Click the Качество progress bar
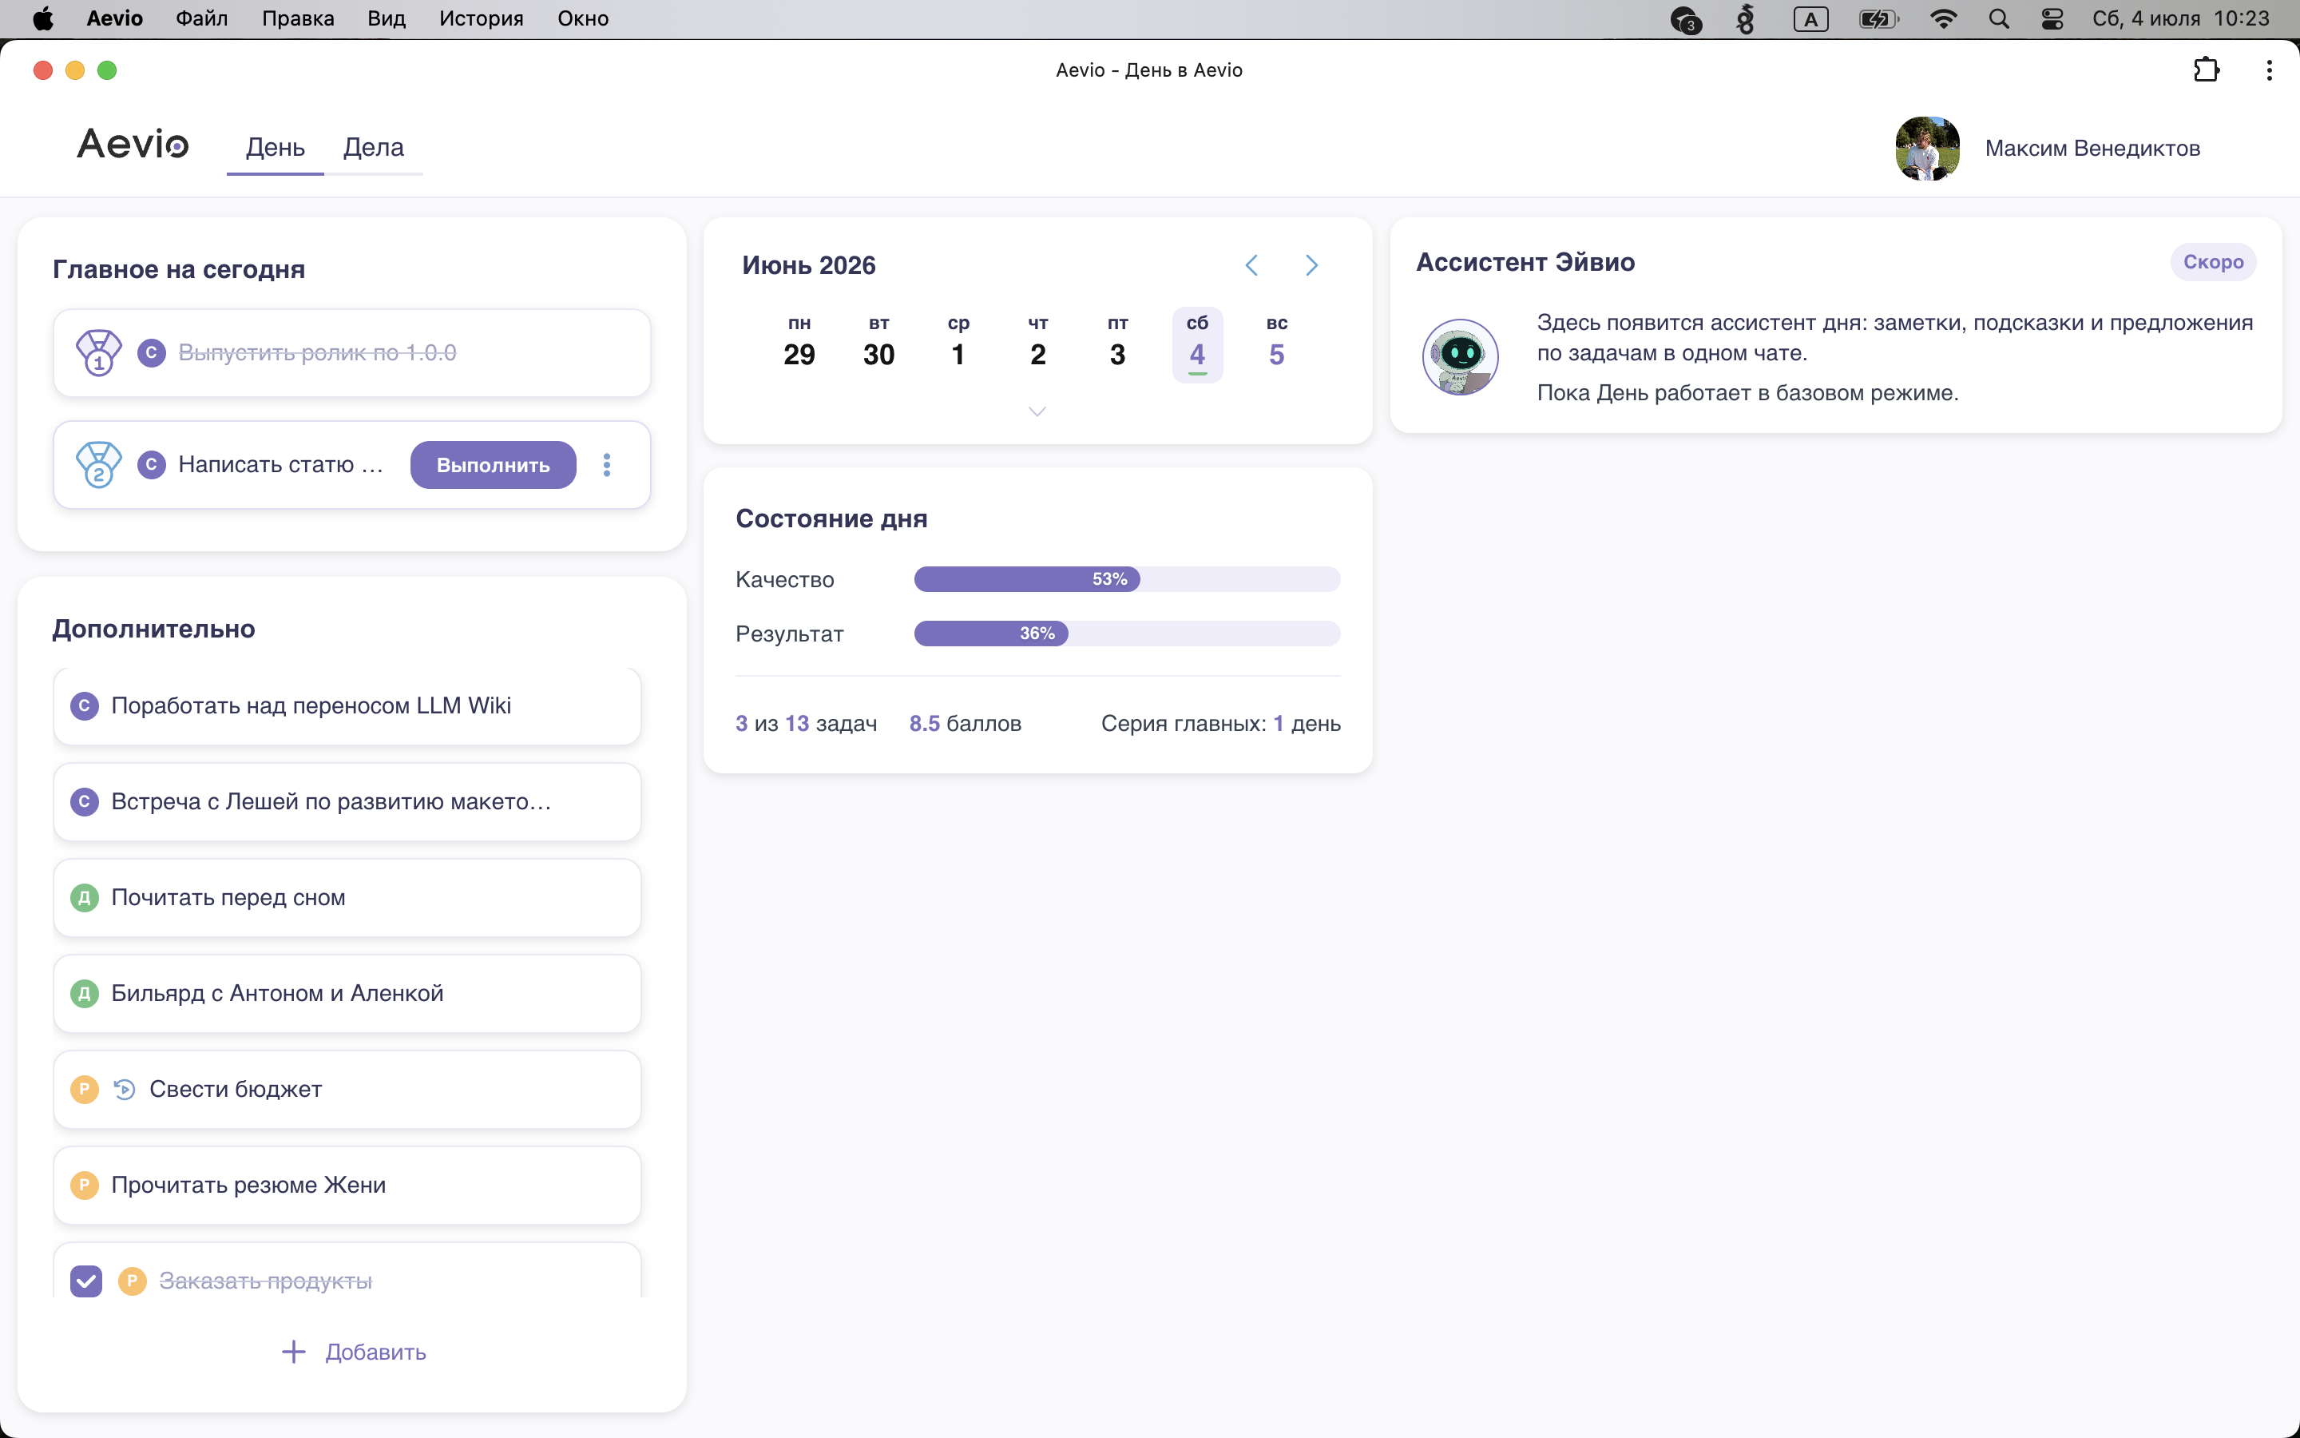Screen dimensions: 2300x1438 pyautogui.click(x=1127, y=579)
